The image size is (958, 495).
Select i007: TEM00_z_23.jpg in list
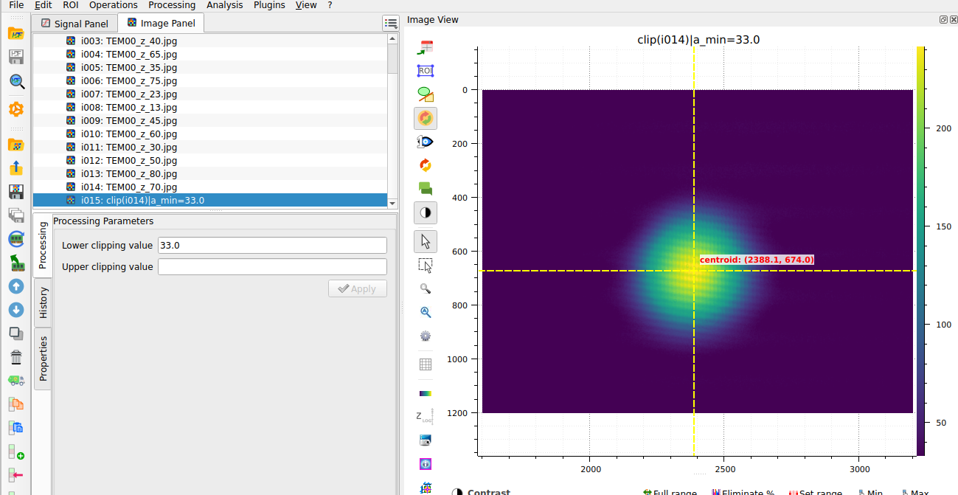click(210, 94)
